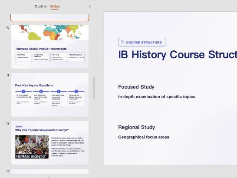This screenshot has width=237, height=178.
Task: Select the highlighted slide 9 thumbnail
Action: (x=50, y=17)
